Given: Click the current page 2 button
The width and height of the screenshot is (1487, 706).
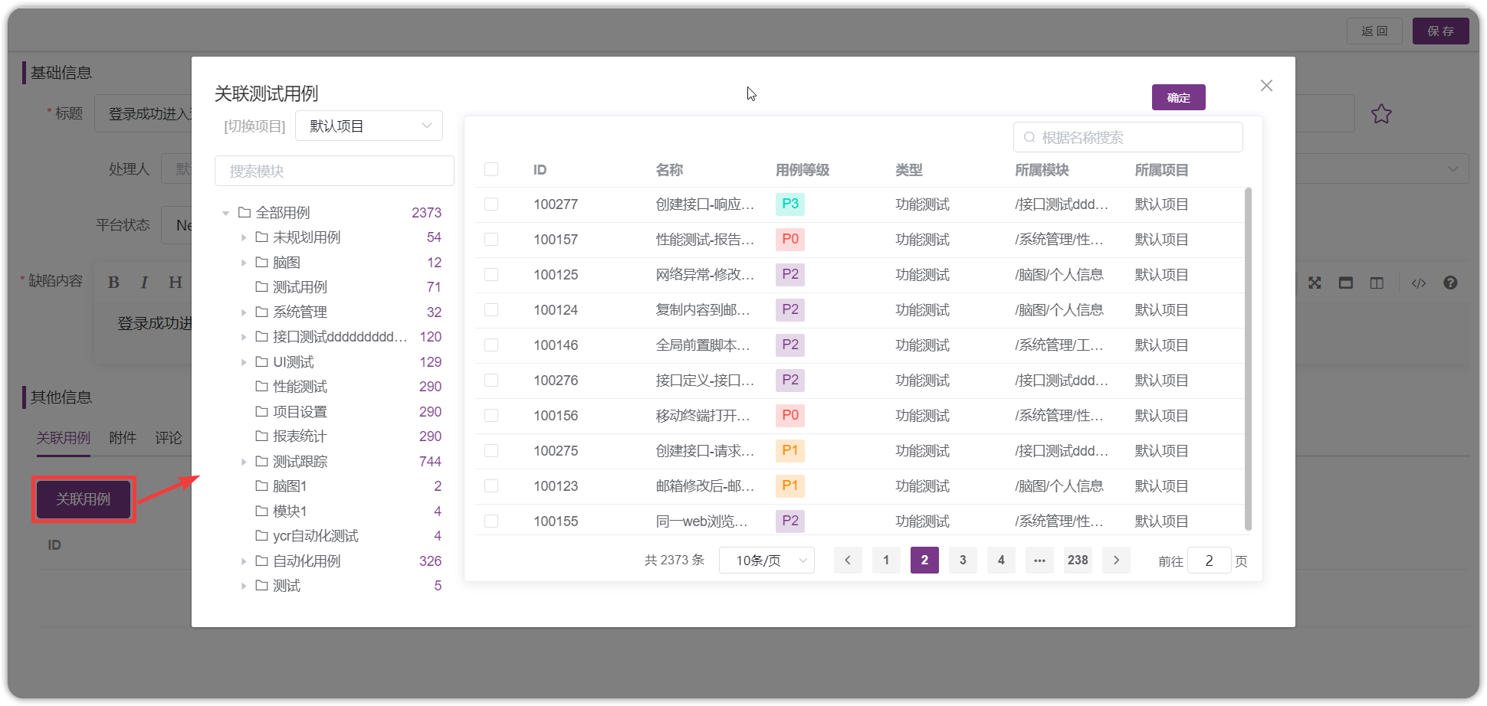Looking at the screenshot, I should 924,561.
